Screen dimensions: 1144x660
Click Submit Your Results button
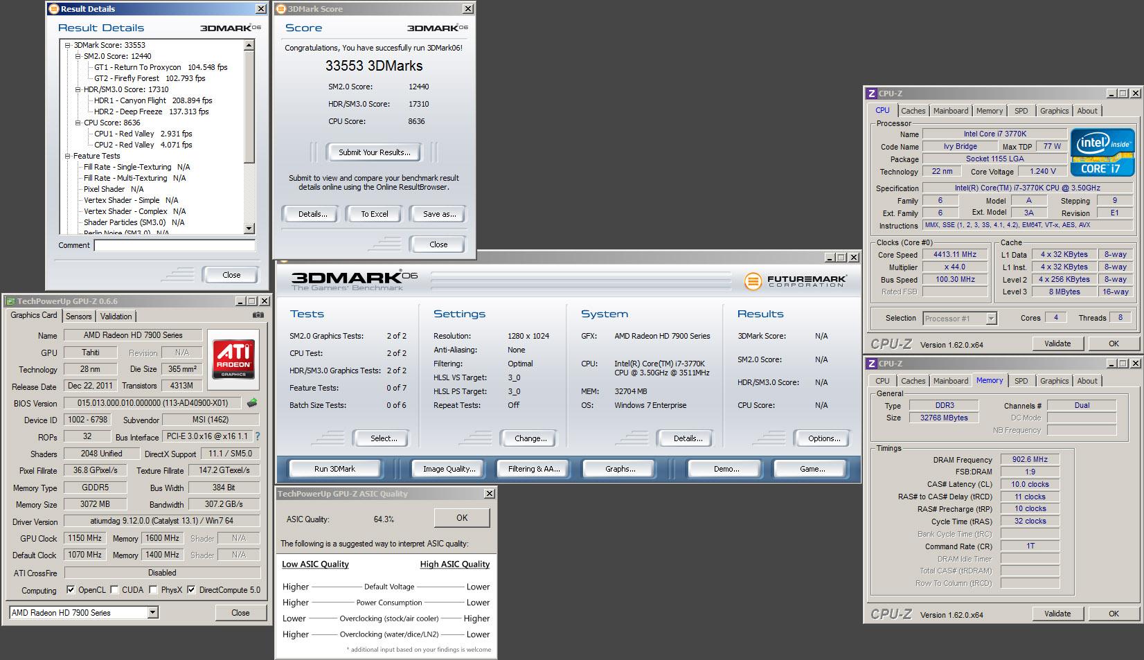point(374,152)
